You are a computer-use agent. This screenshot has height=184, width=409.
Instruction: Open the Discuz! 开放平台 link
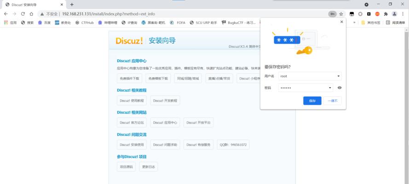pyautogui.click(x=198, y=122)
